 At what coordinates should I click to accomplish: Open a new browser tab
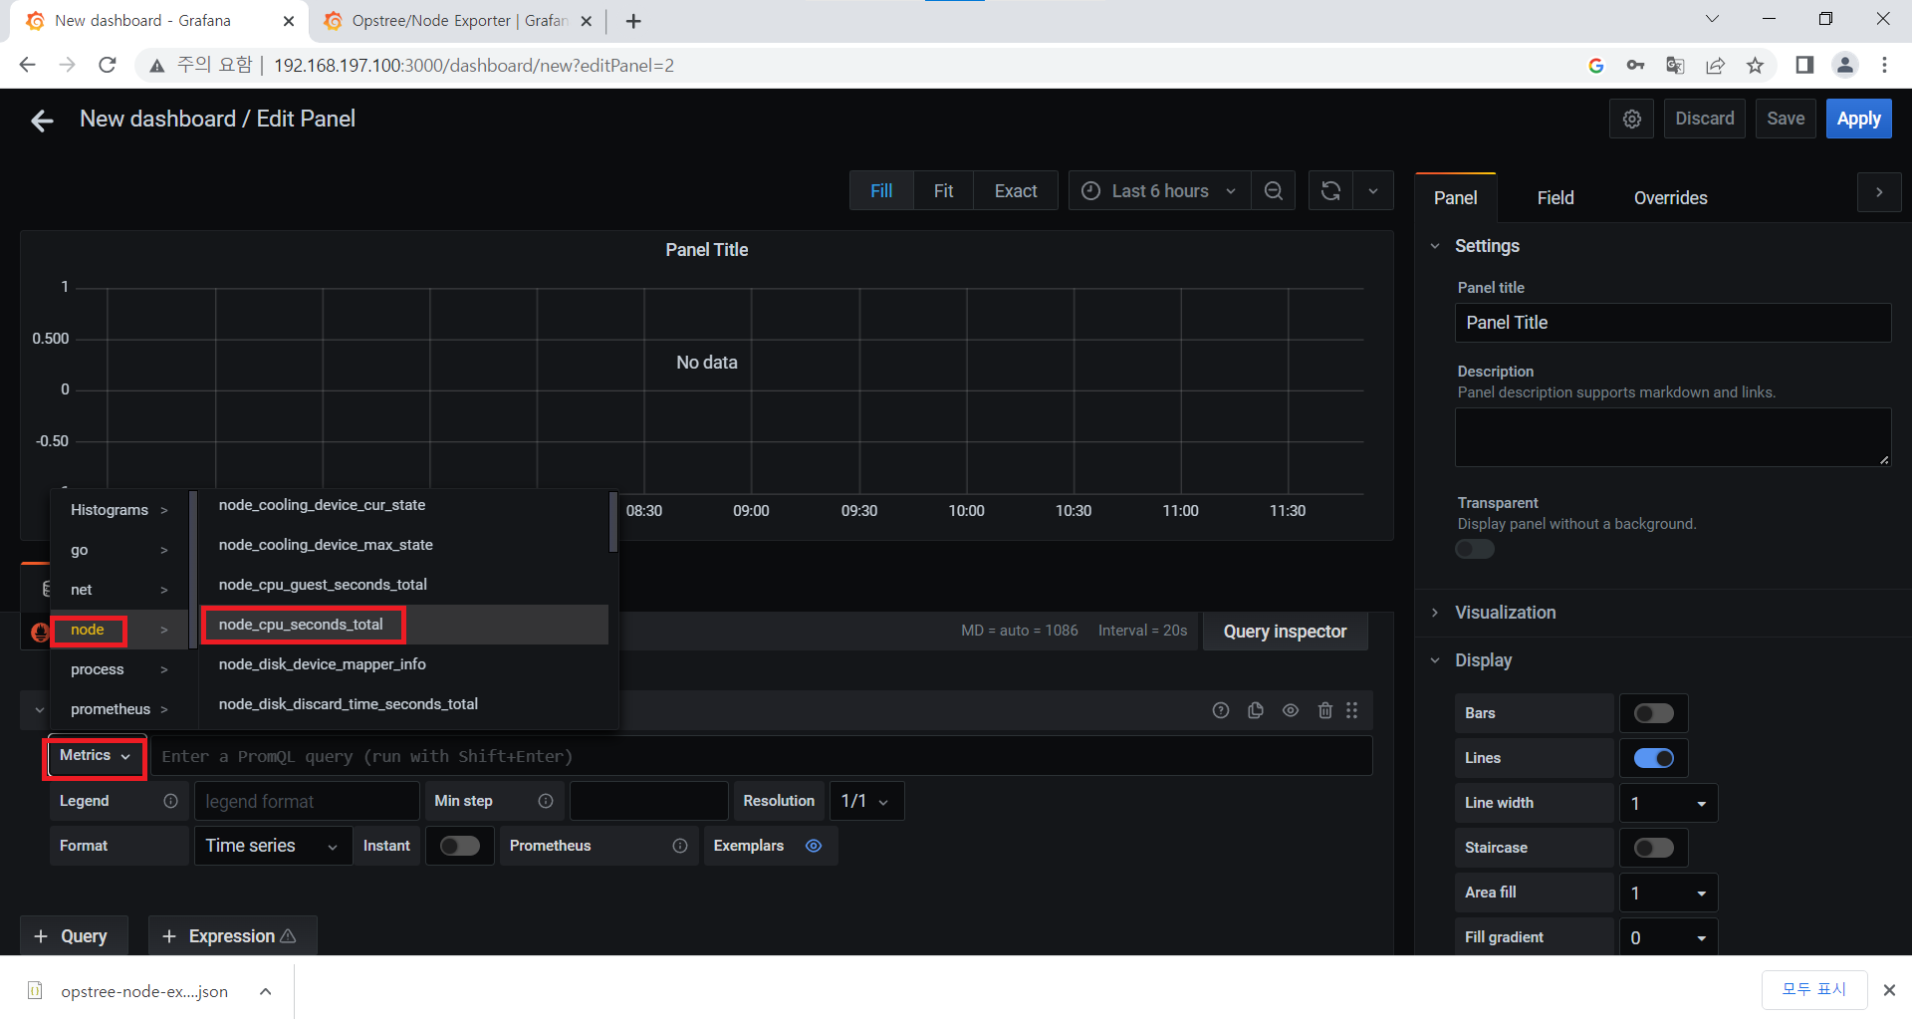point(633,21)
